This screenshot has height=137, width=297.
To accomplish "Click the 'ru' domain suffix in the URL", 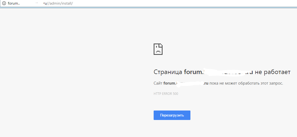I will (x=45, y=3).
